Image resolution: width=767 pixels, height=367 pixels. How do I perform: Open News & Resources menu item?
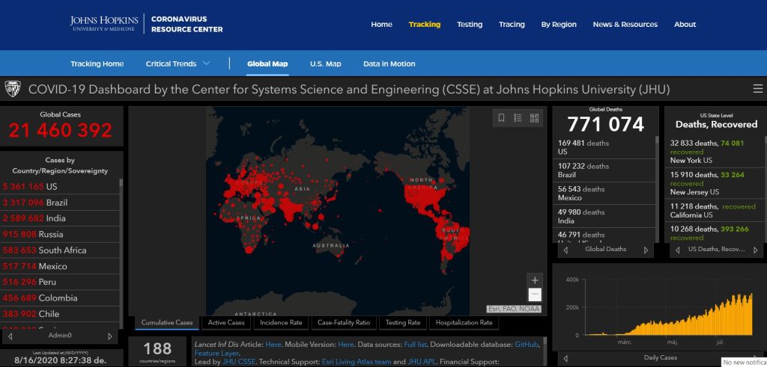[x=625, y=25]
